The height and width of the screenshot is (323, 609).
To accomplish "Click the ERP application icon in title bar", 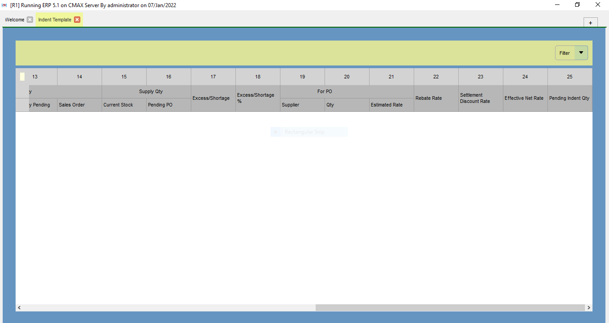I will (4, 5).
